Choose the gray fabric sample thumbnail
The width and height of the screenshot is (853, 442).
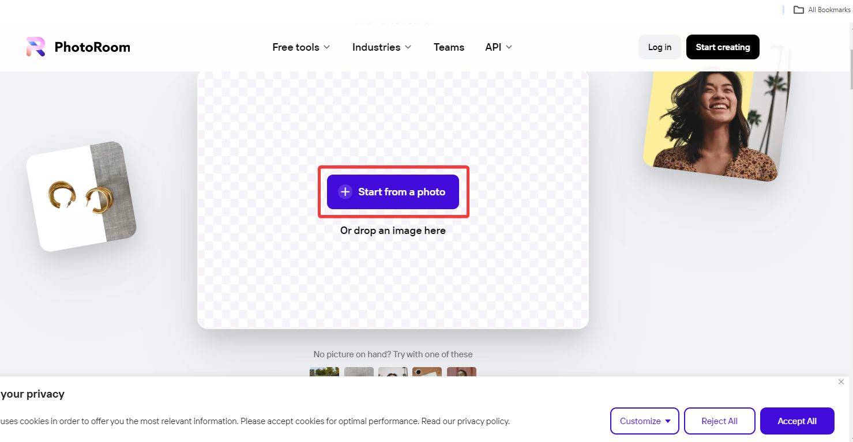(359, 372)
